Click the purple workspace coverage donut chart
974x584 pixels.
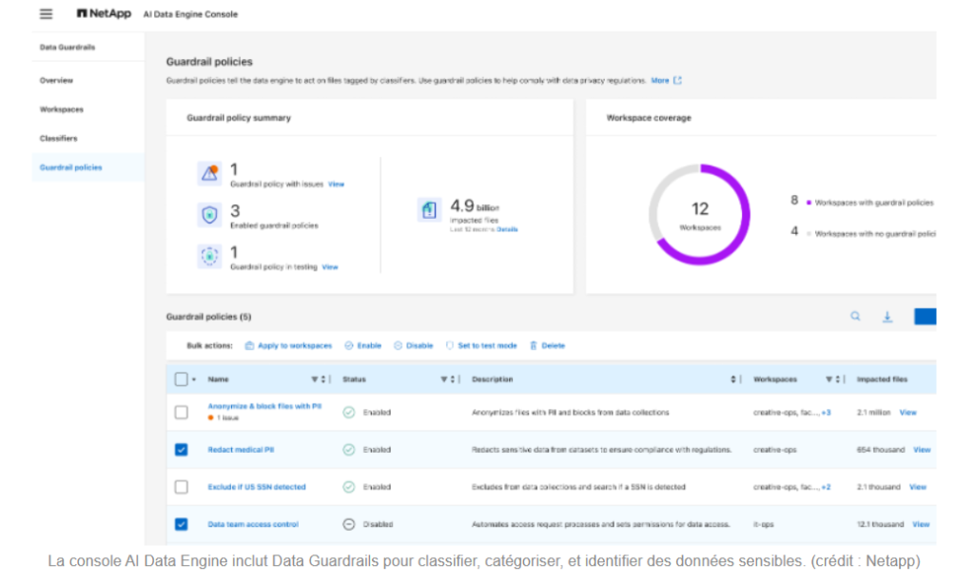coord(699,214)
